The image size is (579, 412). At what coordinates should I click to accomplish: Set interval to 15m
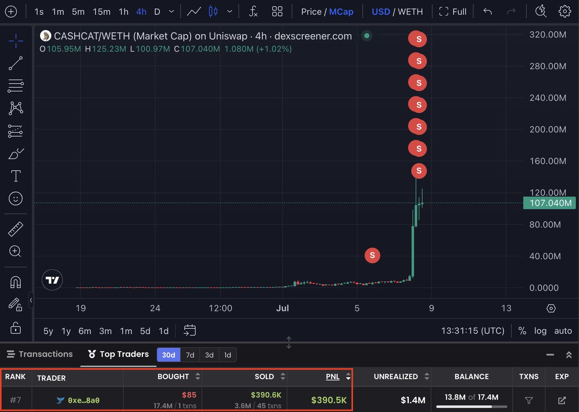pos(101,12)
